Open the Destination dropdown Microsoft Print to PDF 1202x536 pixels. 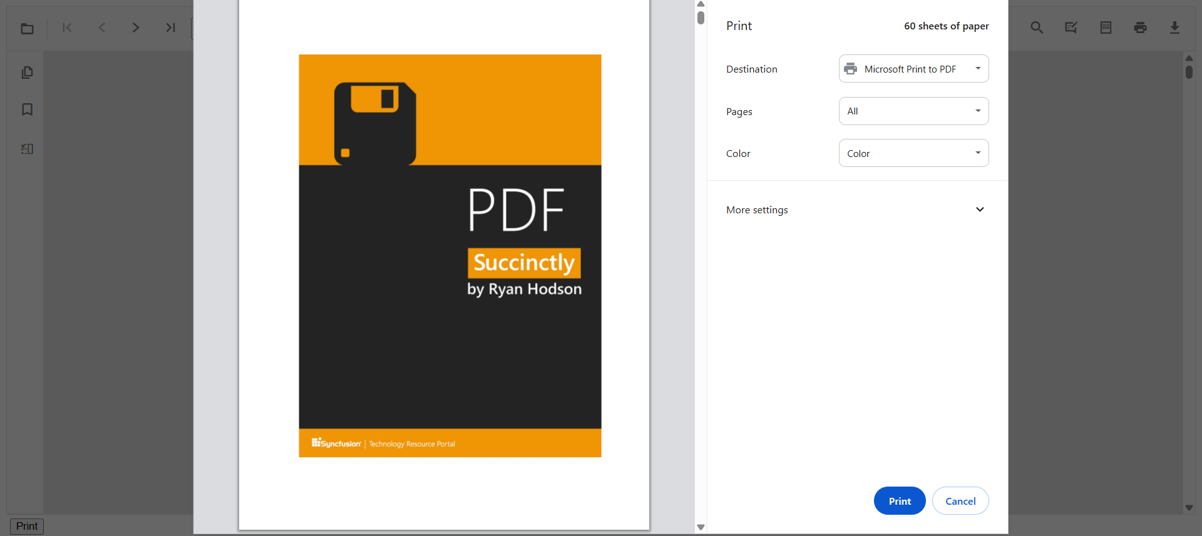[913, 69]
